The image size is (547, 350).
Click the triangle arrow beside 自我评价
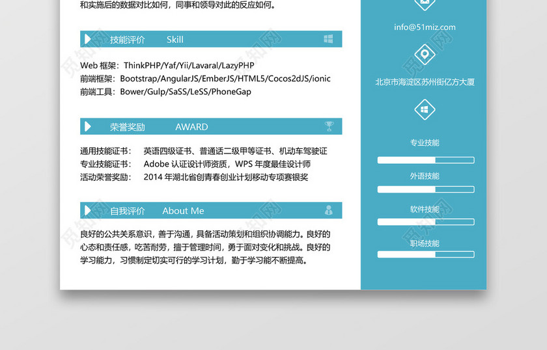(87, 210)
